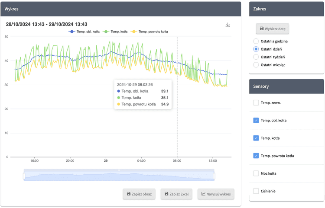Click Zapisz obraz button
This screenshot has width=325, height=208.
click(x=139, y=194)
